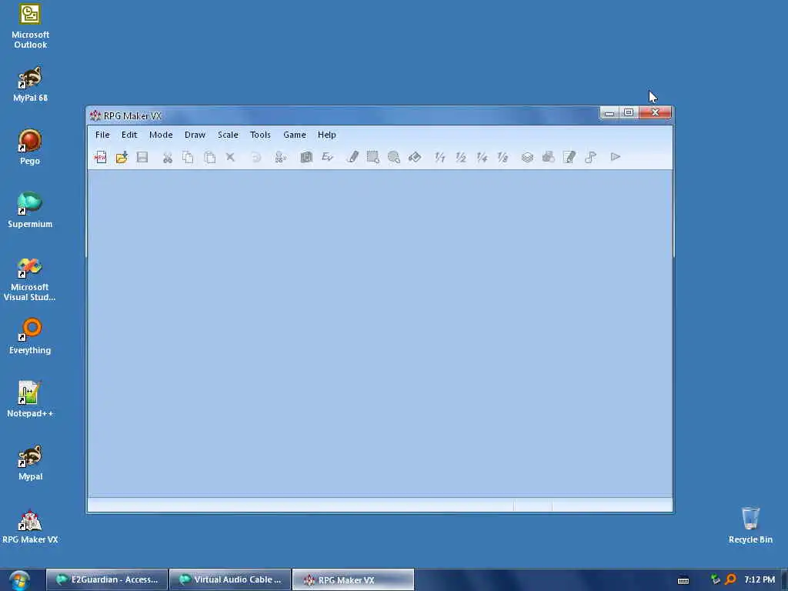Select the Microsoft Visual Studio desktop shortcut
The image size is (788, 591).
click(x=30, y=279)
